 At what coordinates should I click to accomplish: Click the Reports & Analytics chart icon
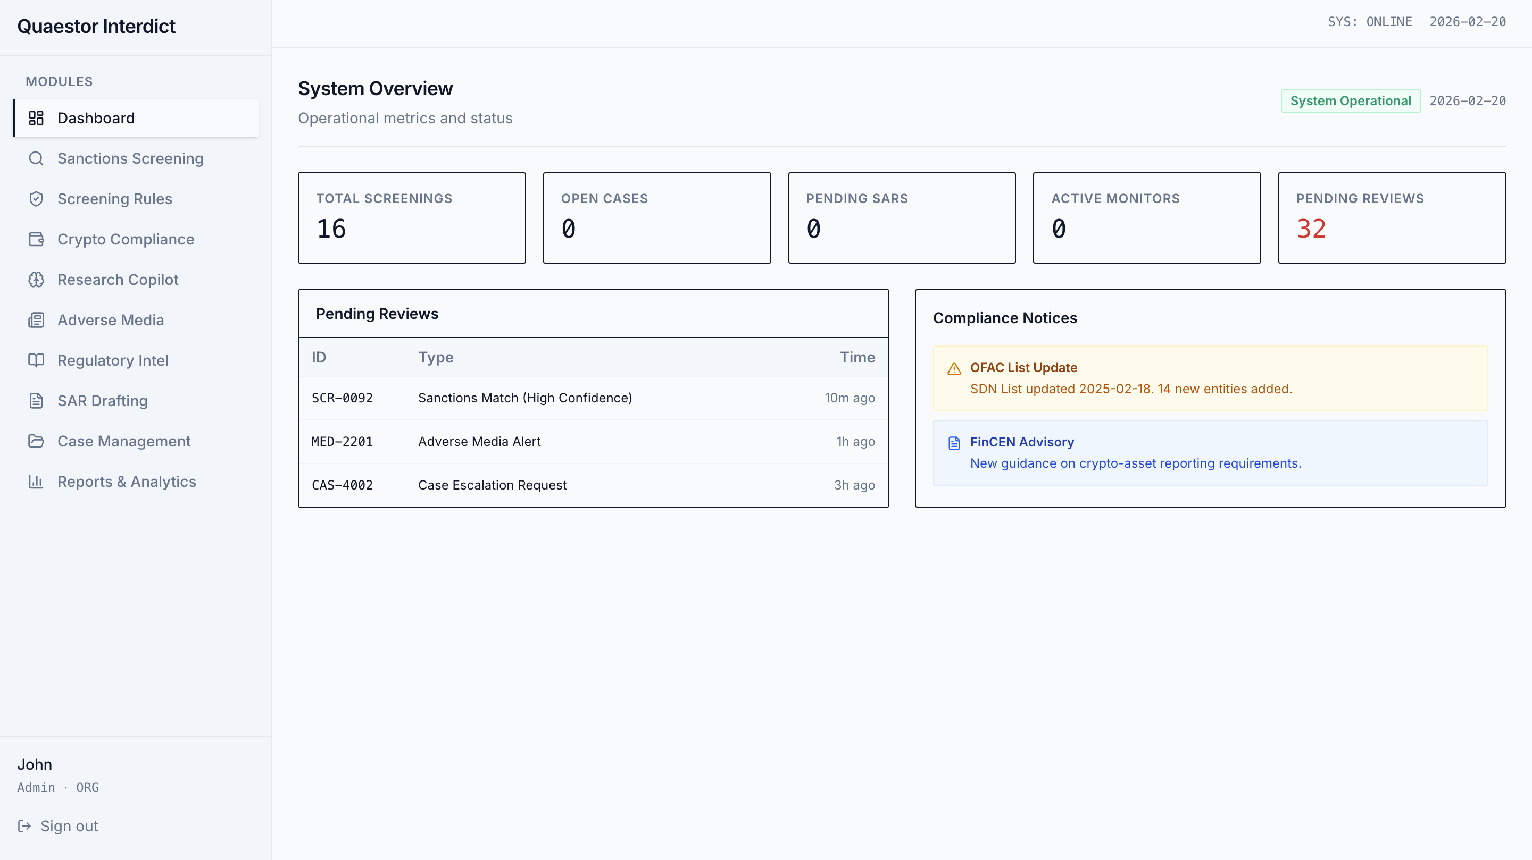pos(36,482)
